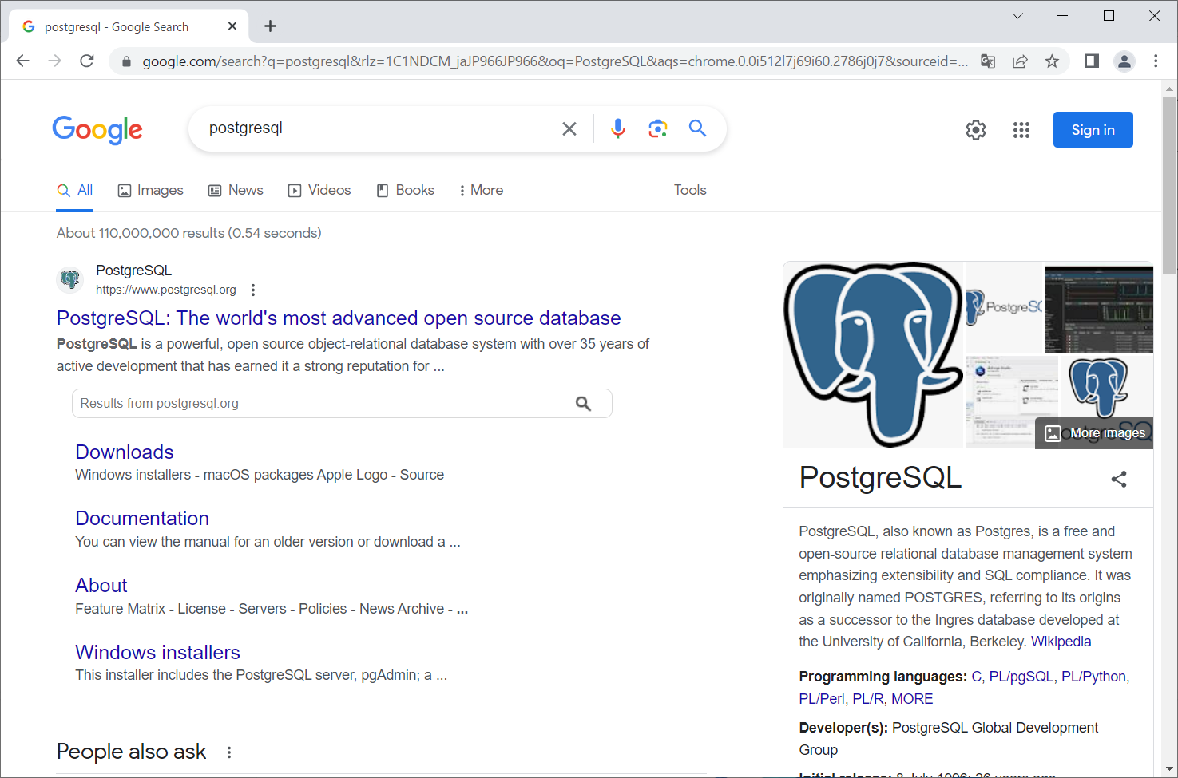Open the Settings gear on Google

point(975,130)
